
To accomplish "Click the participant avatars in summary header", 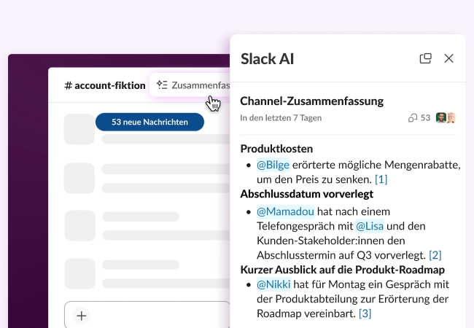I will click(x=446, y=118).
